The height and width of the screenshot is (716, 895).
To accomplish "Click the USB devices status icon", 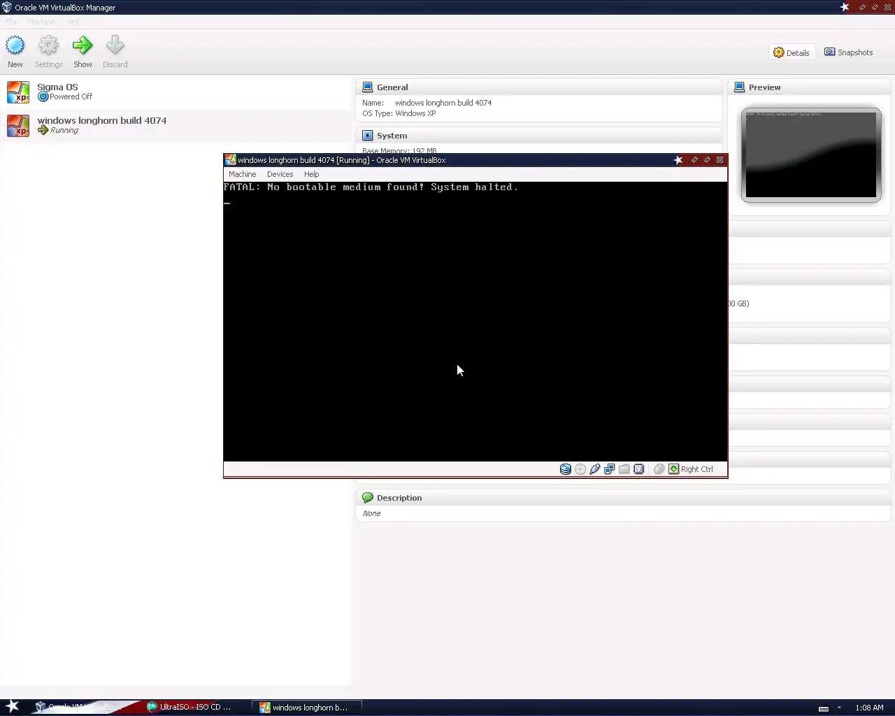I will (x=595, y=469).
